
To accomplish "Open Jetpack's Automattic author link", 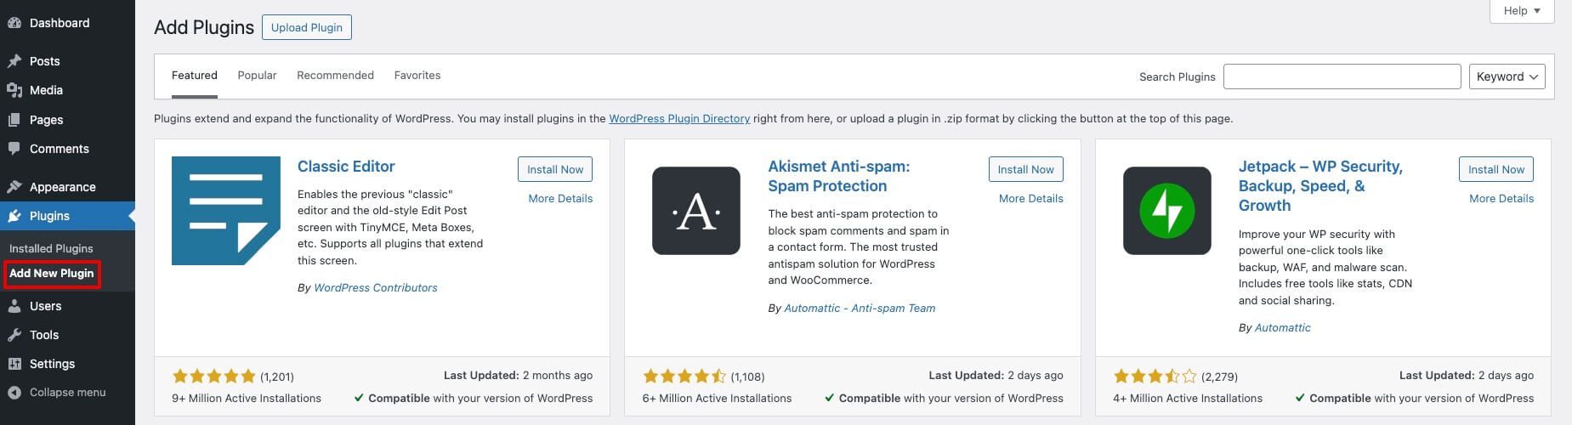I will click(1283, 328).
